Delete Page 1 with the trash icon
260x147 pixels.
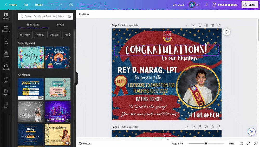pyautogui.click(x=213, y=25)
